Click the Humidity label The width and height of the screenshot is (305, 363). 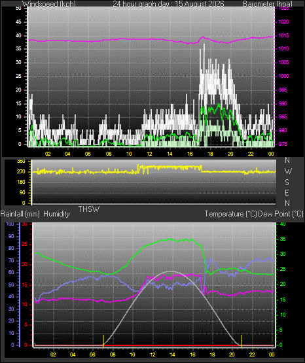click(56, 214)
